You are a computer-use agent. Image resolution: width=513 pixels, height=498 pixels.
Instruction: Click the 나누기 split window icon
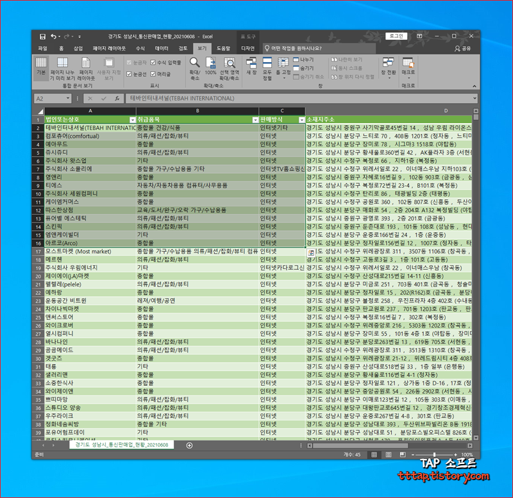[303, 60]
